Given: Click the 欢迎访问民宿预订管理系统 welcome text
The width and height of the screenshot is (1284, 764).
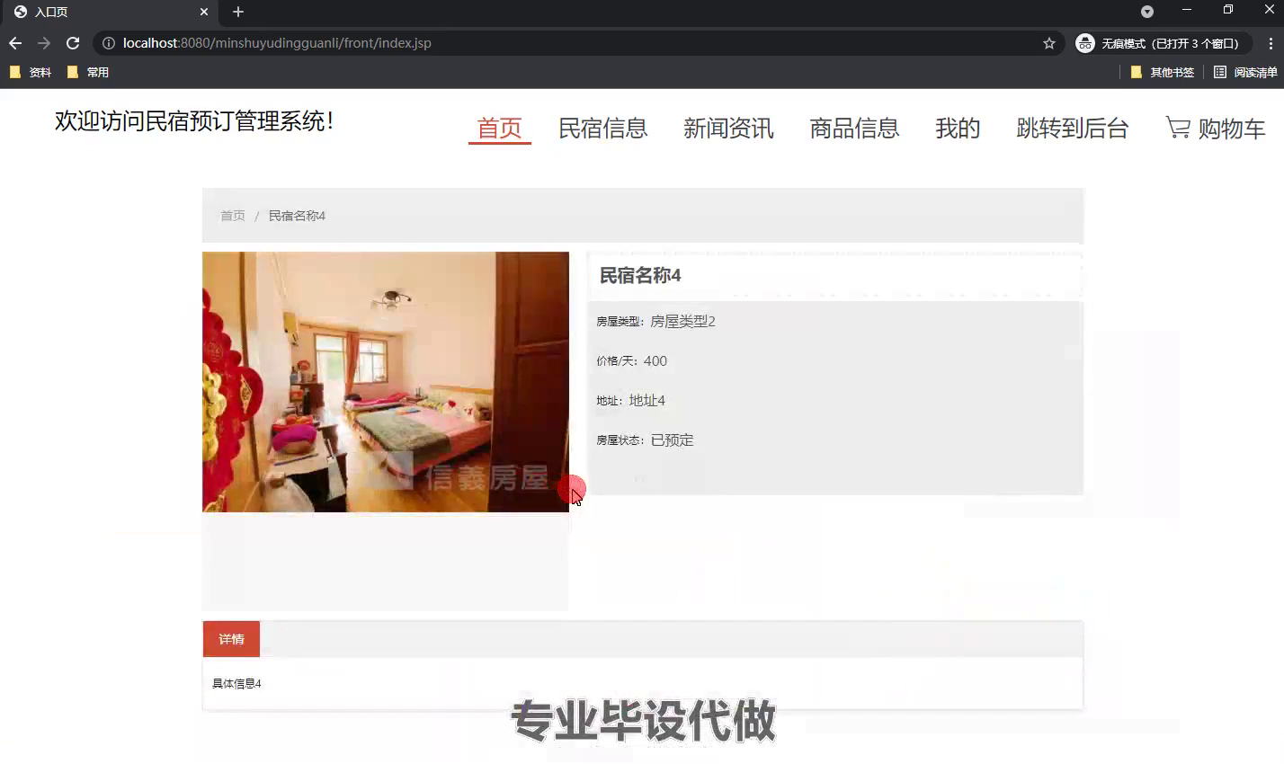Looking at the screenshot, I should 194,121.
